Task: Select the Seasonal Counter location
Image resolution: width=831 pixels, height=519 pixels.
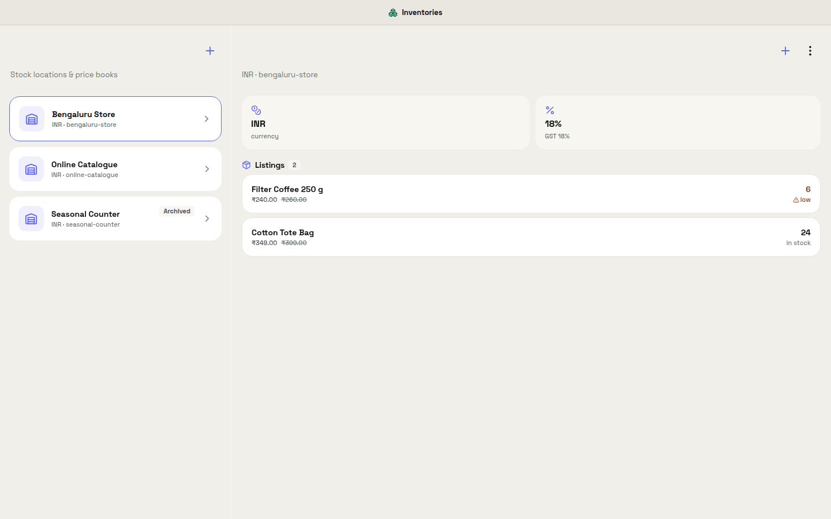Action: coord(115,219)
